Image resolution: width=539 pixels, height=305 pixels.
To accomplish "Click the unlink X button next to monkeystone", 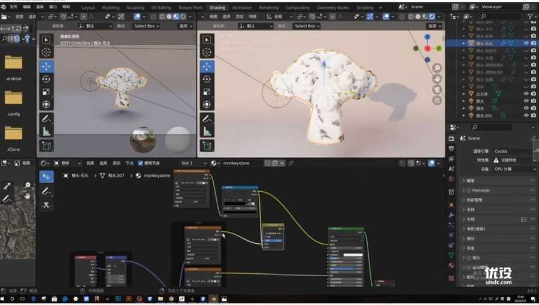I will (282, 163).
